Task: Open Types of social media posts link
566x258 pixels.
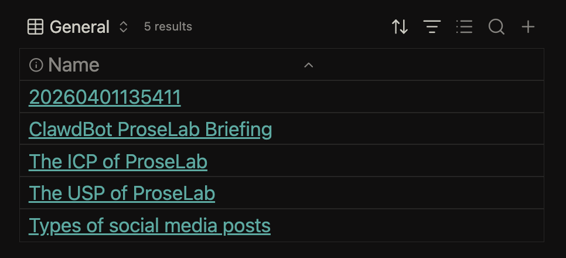Action: pos(149,225)
